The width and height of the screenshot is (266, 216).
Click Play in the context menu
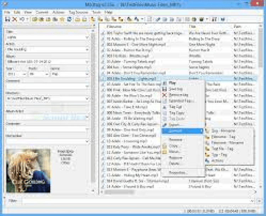[172, 83]
